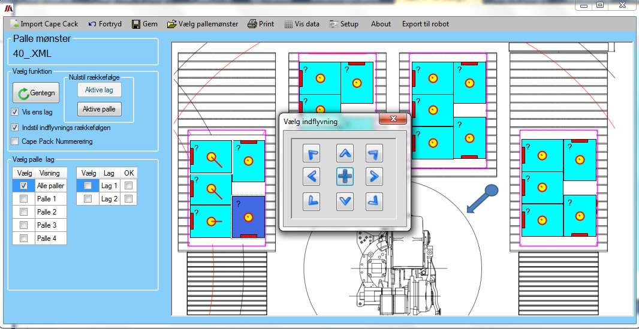
Task: Close the Vælg indflyvning dialog
Action: 393,119
